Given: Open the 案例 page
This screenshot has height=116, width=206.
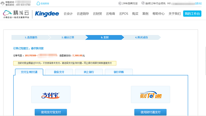Looking at the screenshot, I should pos(145,14).
